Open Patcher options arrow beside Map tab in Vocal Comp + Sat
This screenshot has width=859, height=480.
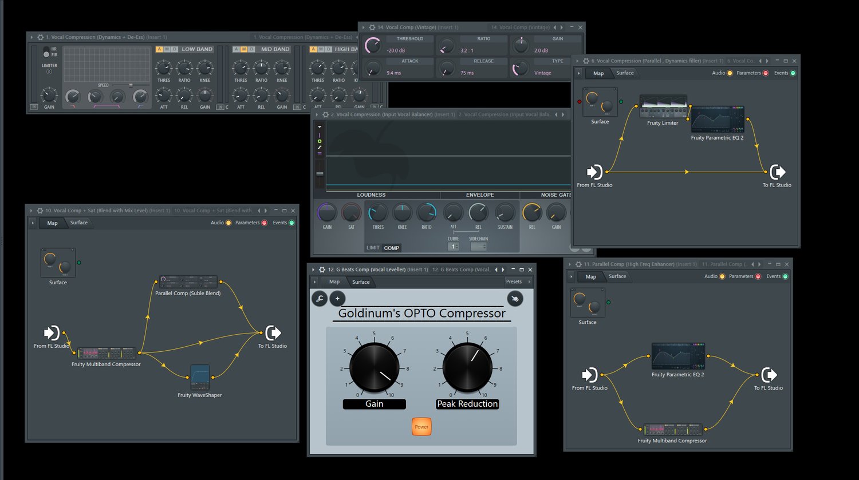point(33,223)
